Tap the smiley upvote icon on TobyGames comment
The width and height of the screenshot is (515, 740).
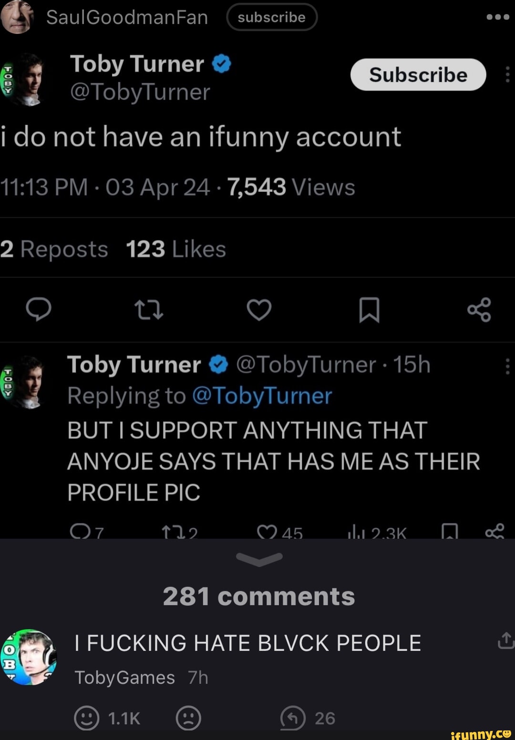[x=87, y=718]
